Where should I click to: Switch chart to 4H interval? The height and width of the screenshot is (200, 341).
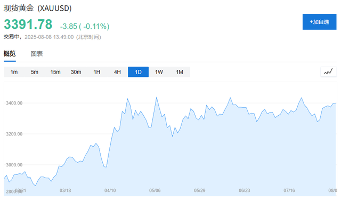[x=117, y=72]
